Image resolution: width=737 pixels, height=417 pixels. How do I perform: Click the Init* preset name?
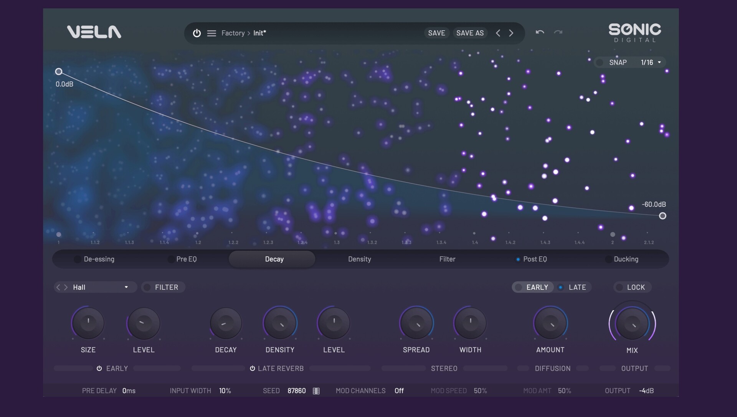(259, 33)
